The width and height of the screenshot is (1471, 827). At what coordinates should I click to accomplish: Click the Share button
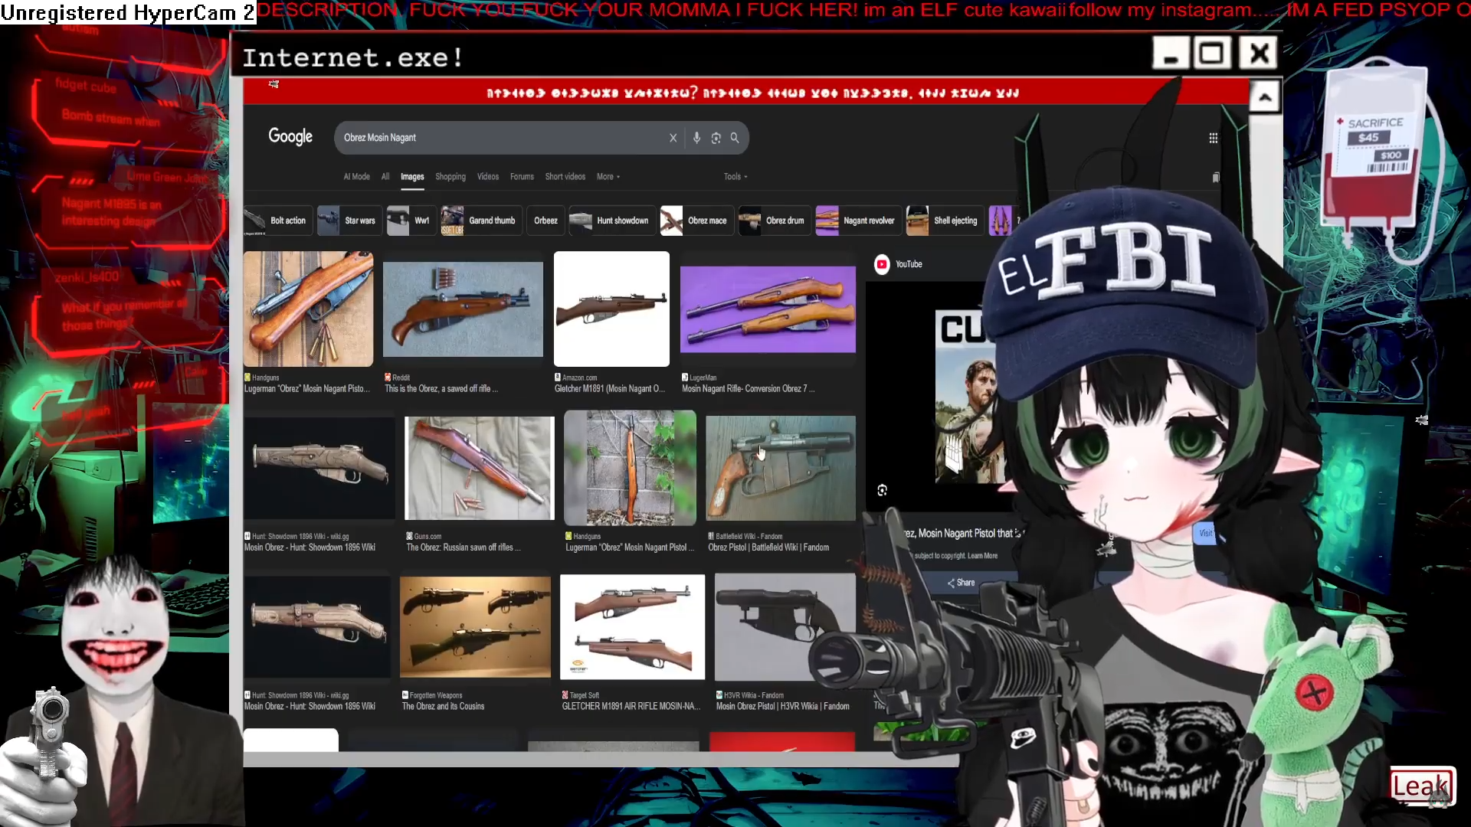coord(961,583)
